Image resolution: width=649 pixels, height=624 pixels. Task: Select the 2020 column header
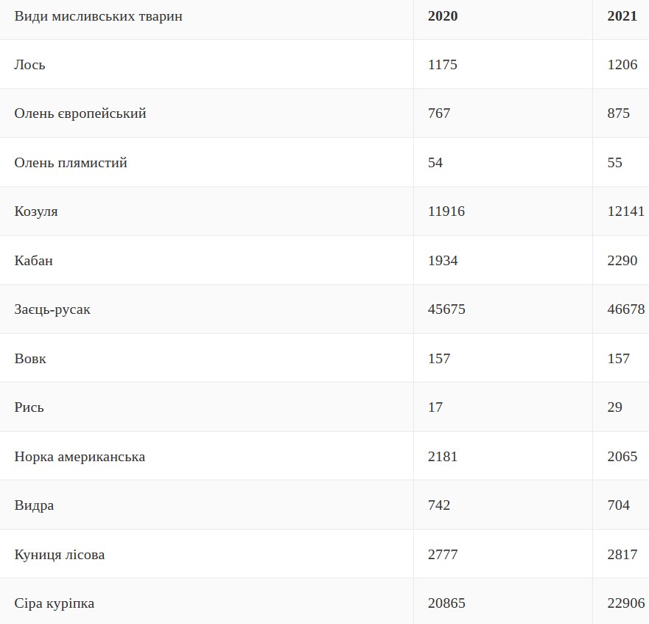(x=443, y=16)
